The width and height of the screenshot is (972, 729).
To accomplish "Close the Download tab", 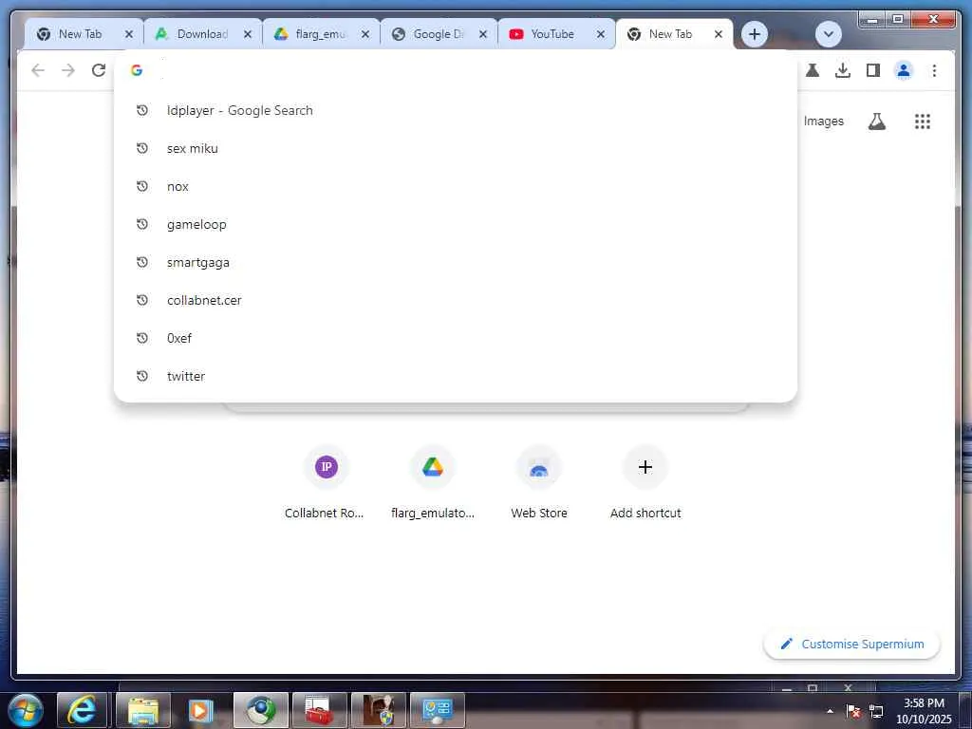I will coord(248,34).
